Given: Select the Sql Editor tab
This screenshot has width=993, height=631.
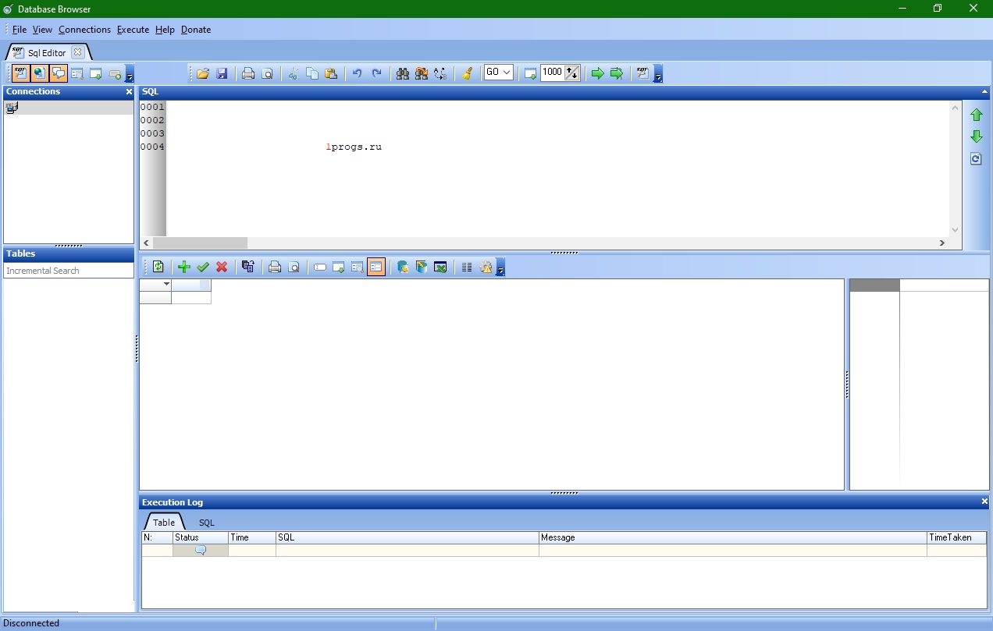Looking at the screenshot, I should click(x=47, y=52).
